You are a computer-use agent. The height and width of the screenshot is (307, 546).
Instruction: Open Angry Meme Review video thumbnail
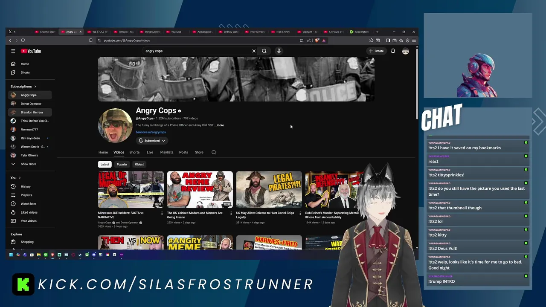point(200,190)
